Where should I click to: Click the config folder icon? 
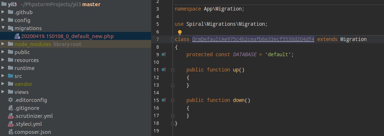click(11, 20)
